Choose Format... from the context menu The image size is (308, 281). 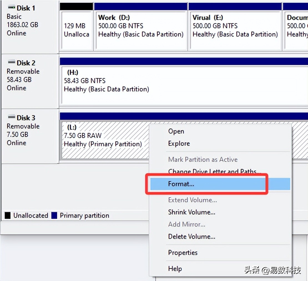(181, 184)
